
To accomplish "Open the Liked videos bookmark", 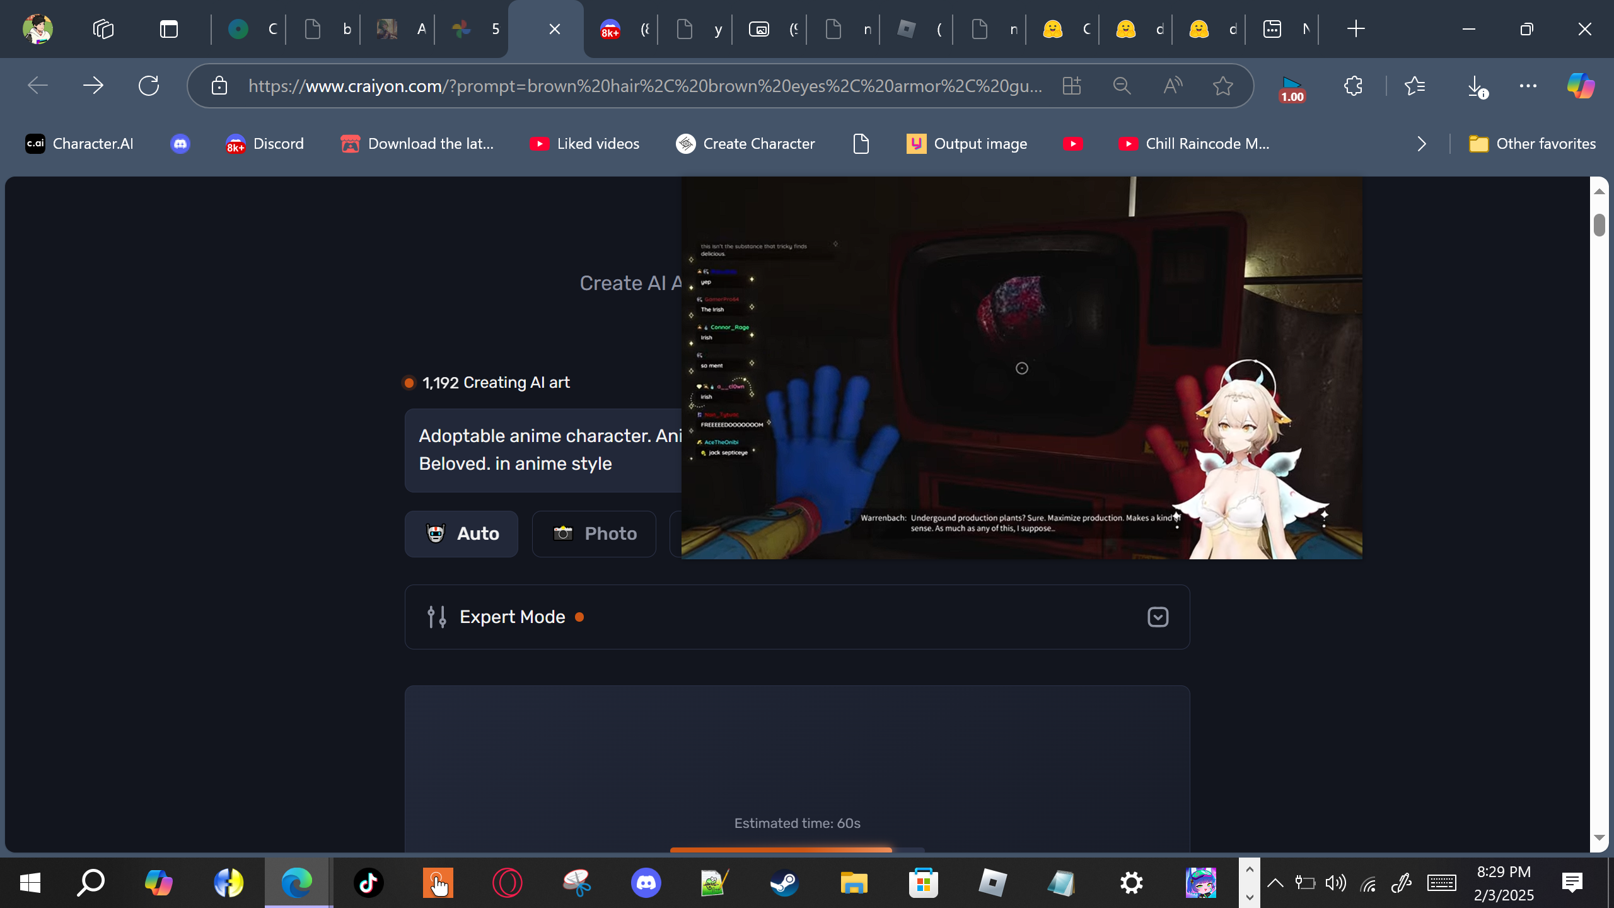I will pos(584,144).
